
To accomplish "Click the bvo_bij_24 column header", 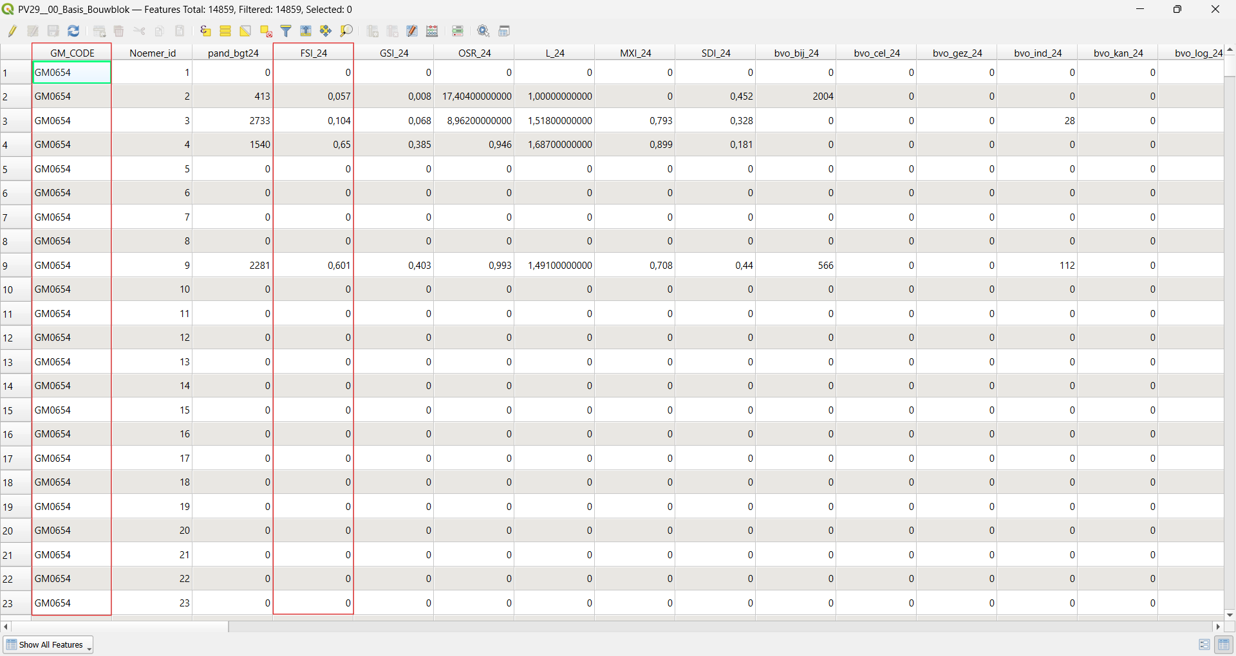I will tap(796, 53).
